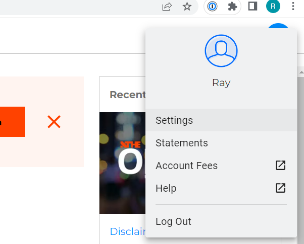This screenshot has width=304, height=244.
Task: Click the share page icon in address bar
Action: pos(167,7)
